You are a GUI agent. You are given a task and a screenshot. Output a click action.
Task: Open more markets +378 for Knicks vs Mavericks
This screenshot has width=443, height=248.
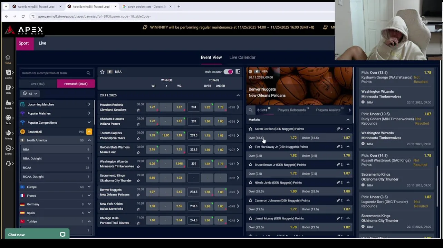pos(234,206)
